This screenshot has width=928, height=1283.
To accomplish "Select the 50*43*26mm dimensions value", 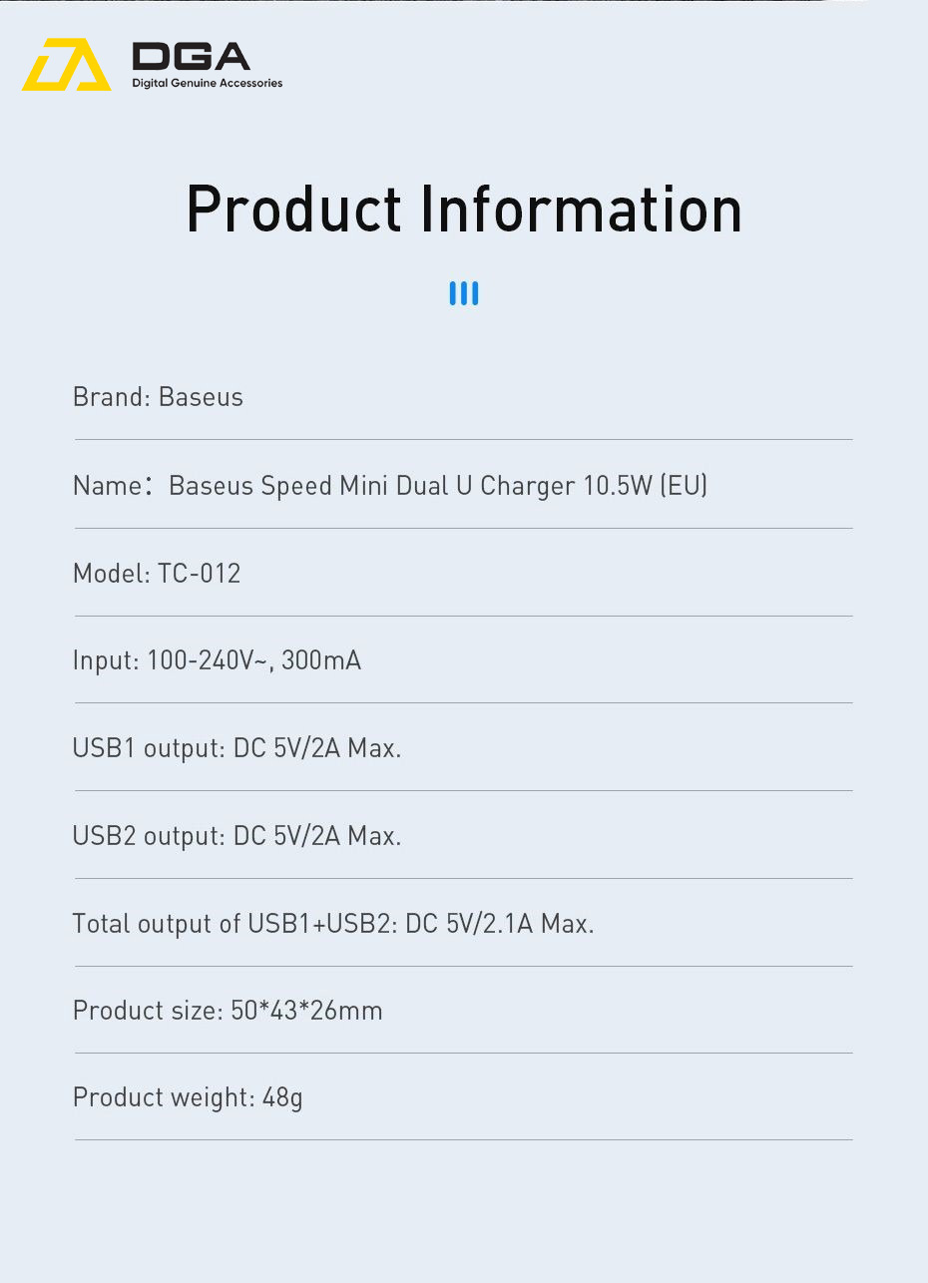I will pos(306,1011).
